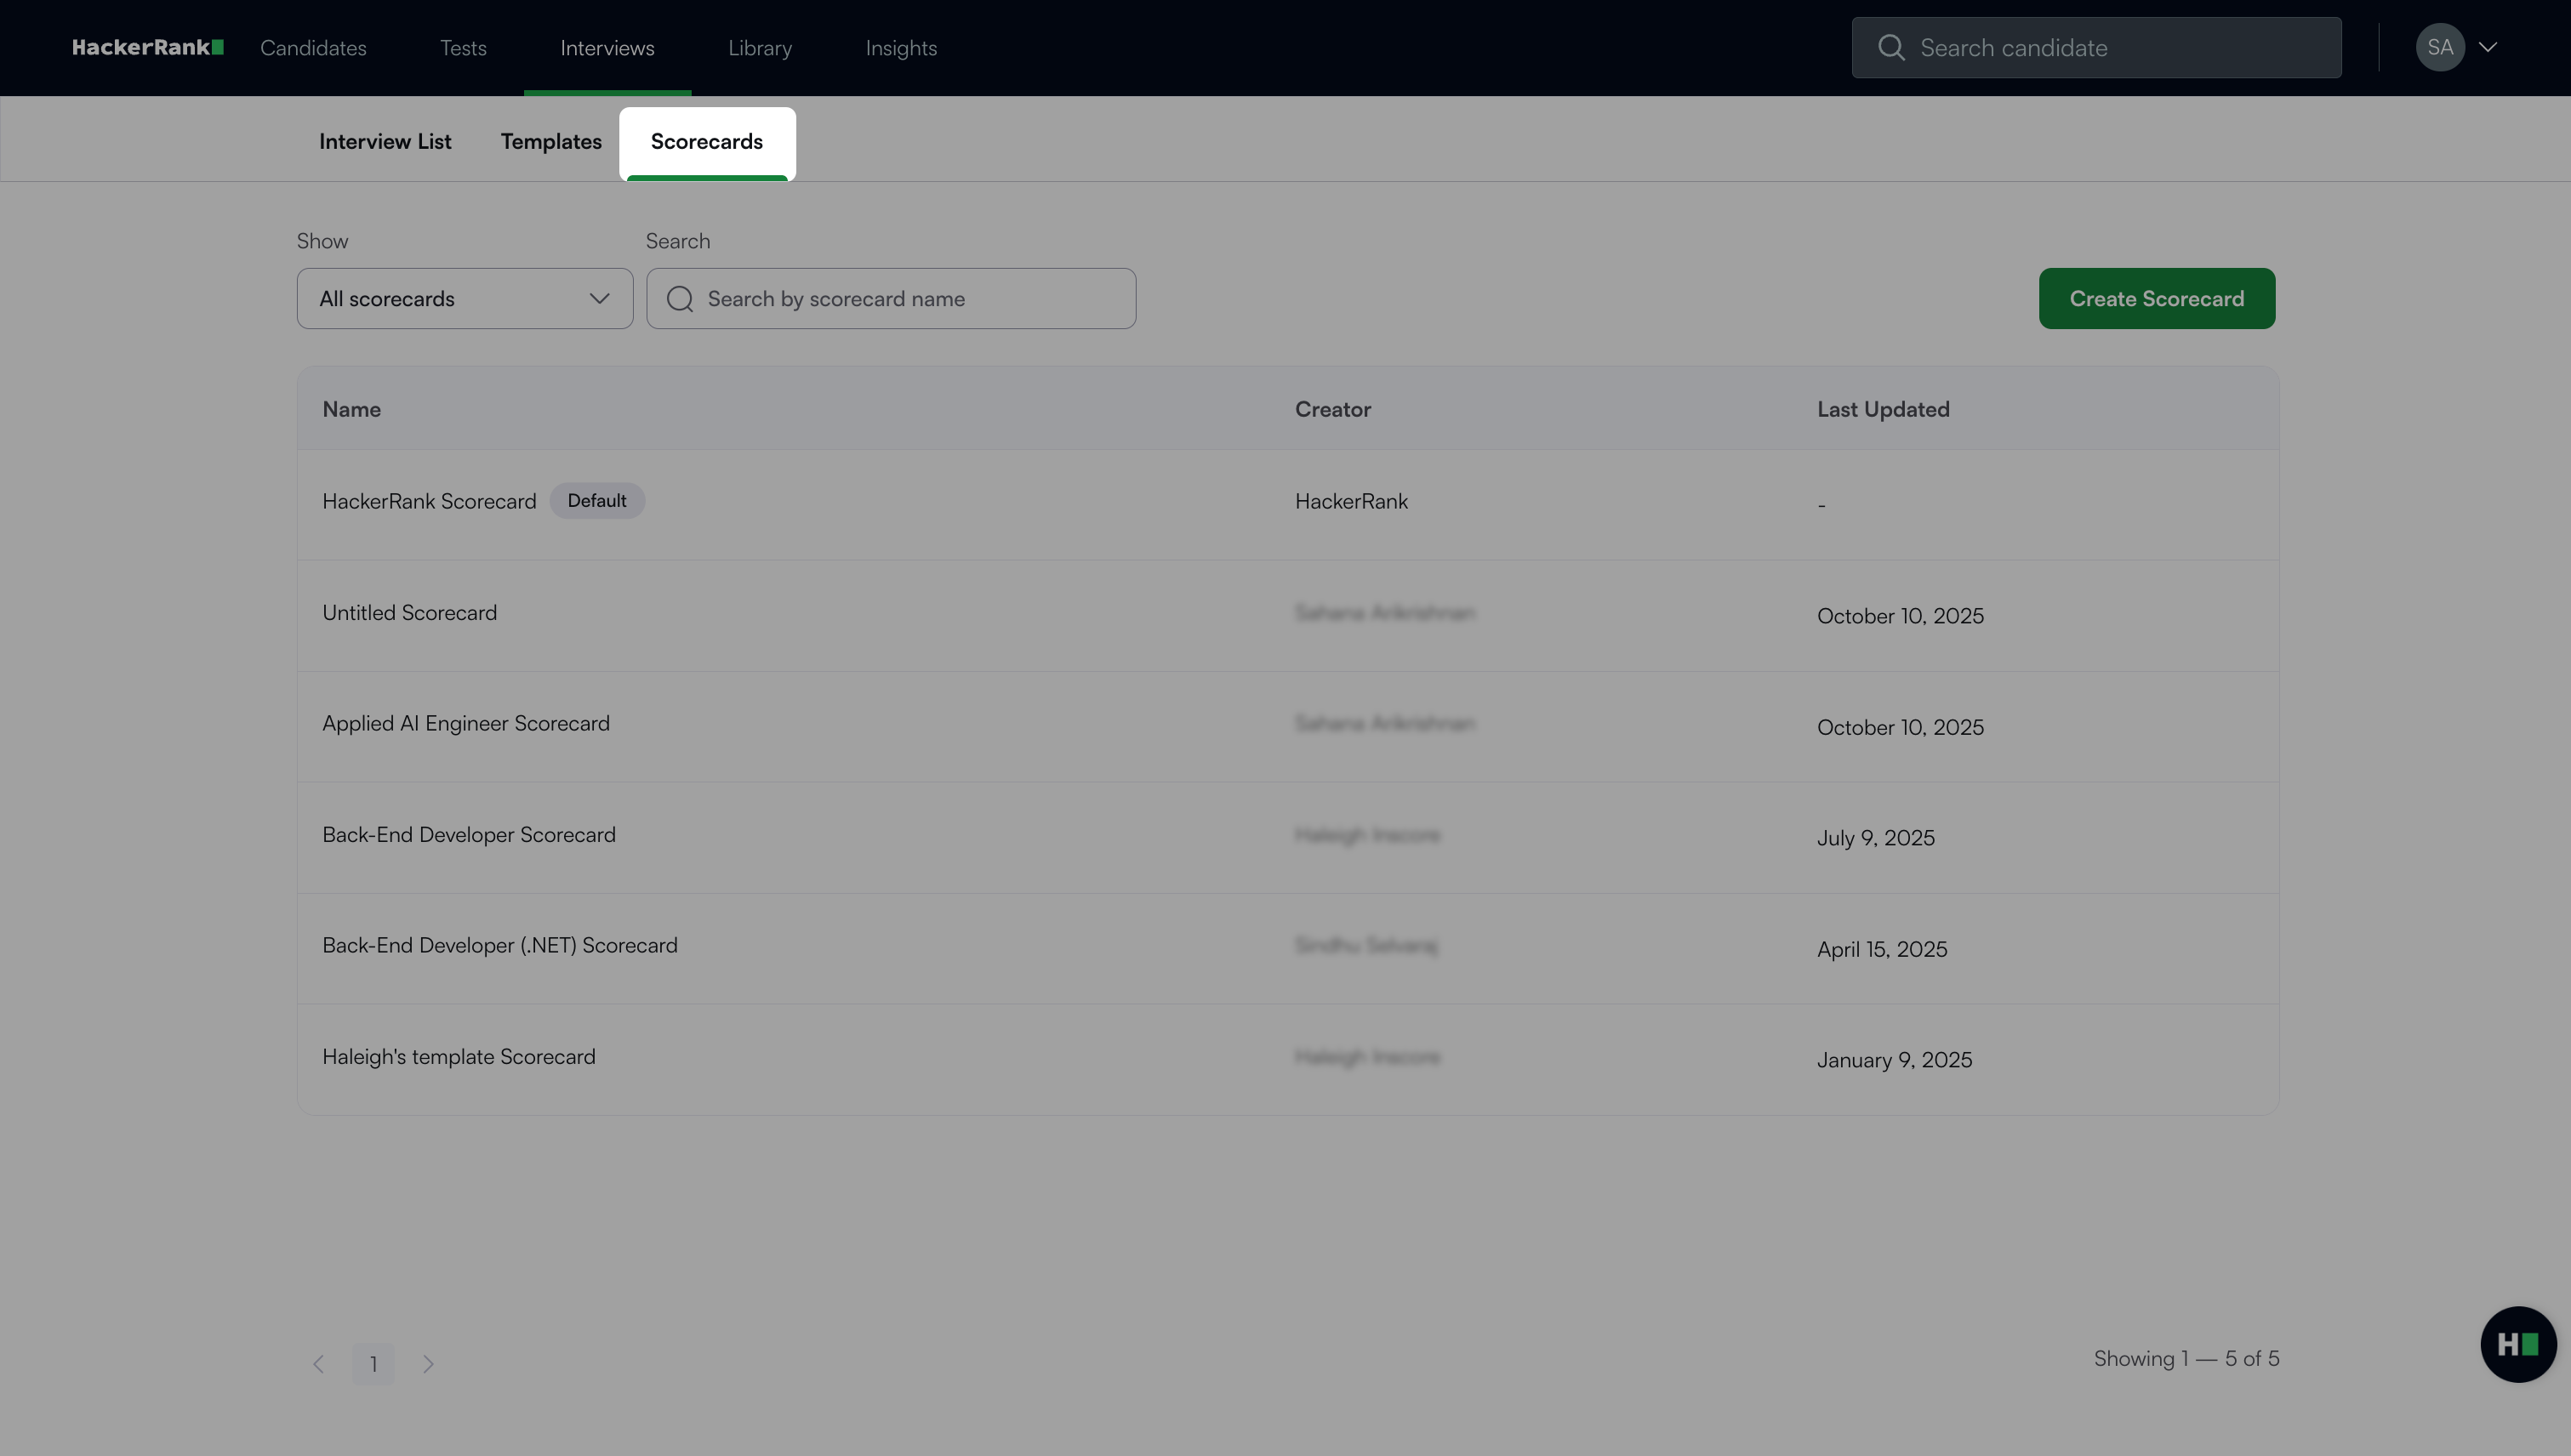
Task: Expand the account menu chevron
Action: pos(2488,47)
